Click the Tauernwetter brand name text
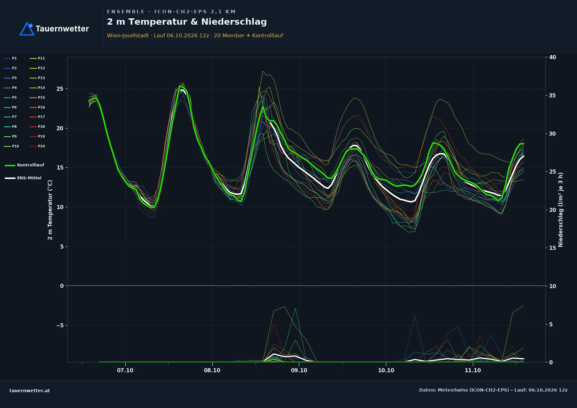This screenshot has height=408, width=577. click(62, 29)
